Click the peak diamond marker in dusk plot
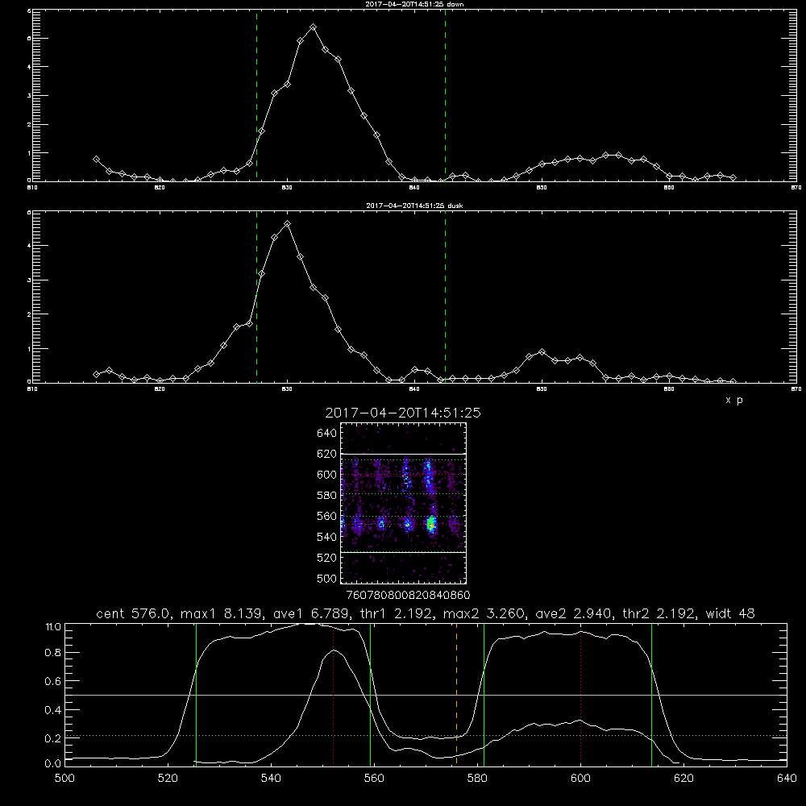Screen dimensions: 806x806 pyautogui.click(x=288, y=223)
